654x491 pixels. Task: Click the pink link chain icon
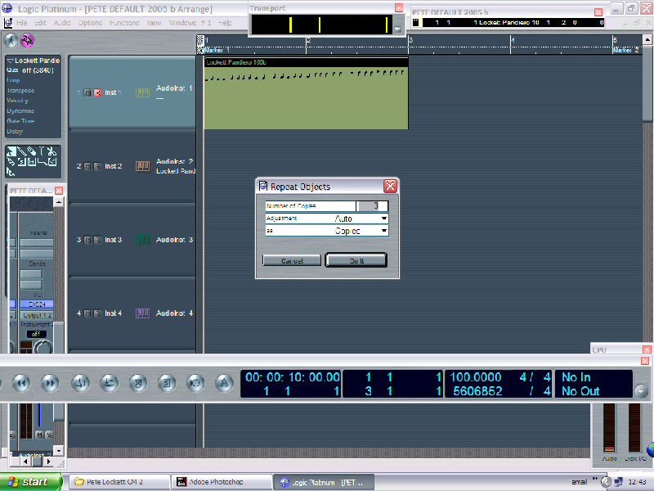tap(27, 40)
